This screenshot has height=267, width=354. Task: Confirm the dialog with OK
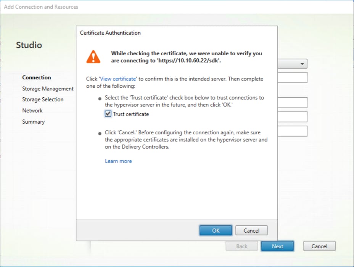[216, 230]
